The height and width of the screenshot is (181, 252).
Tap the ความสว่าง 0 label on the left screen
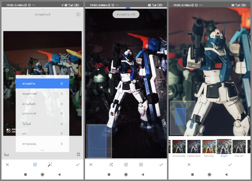(42, 14)
